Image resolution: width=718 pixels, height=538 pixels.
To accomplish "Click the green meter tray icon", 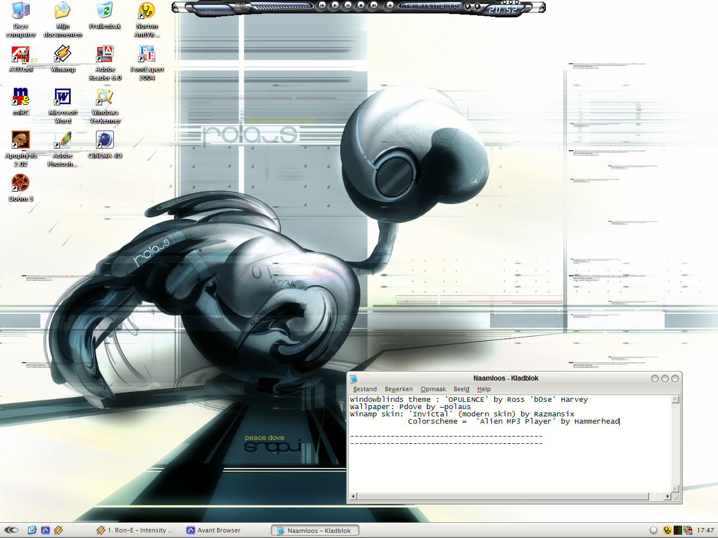I will (x=678, y=530).
